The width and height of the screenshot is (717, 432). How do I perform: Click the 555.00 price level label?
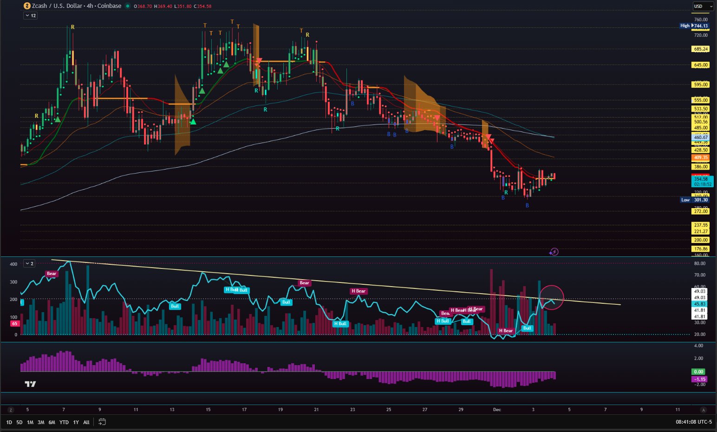tap(701, 100)
